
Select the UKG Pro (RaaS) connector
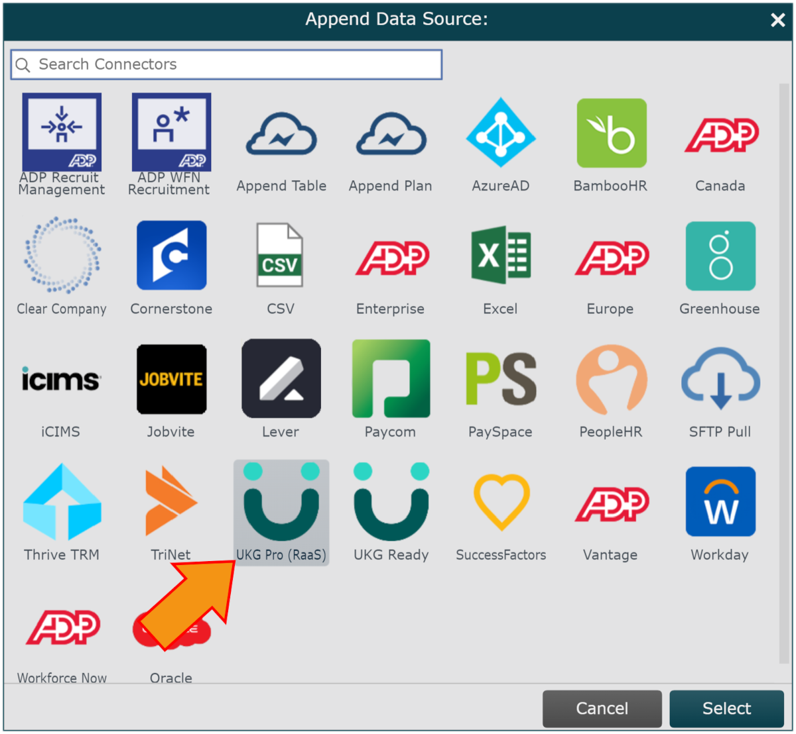tap(281, 513)
